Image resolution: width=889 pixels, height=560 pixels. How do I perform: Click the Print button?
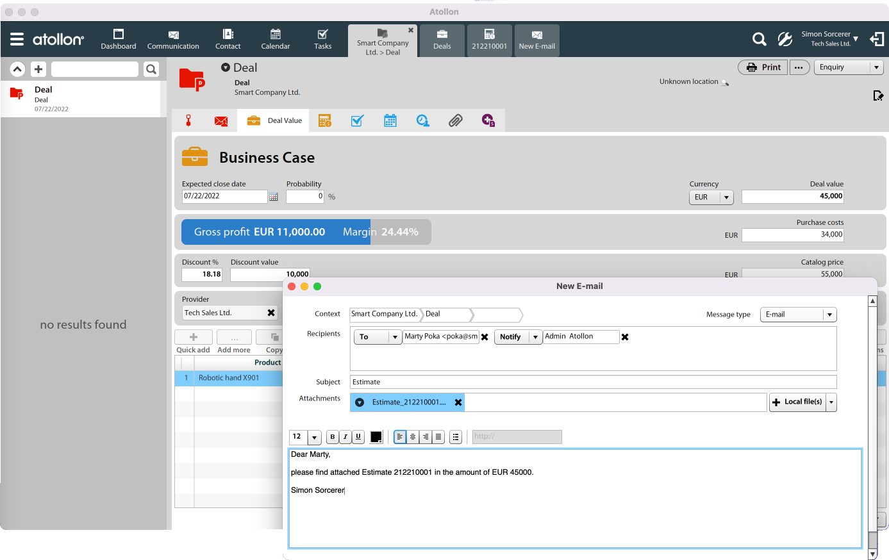click(763, 67)
